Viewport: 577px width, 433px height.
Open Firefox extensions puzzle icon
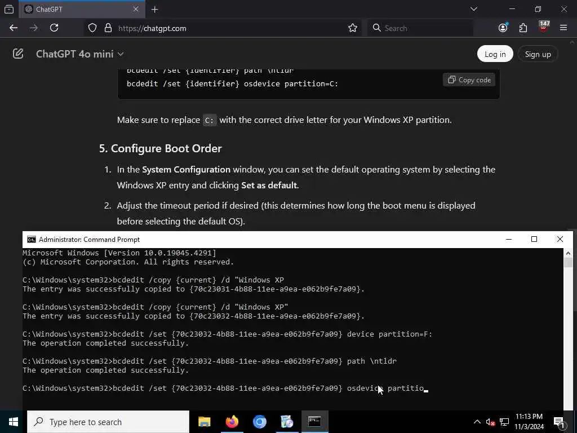[523, 28]
